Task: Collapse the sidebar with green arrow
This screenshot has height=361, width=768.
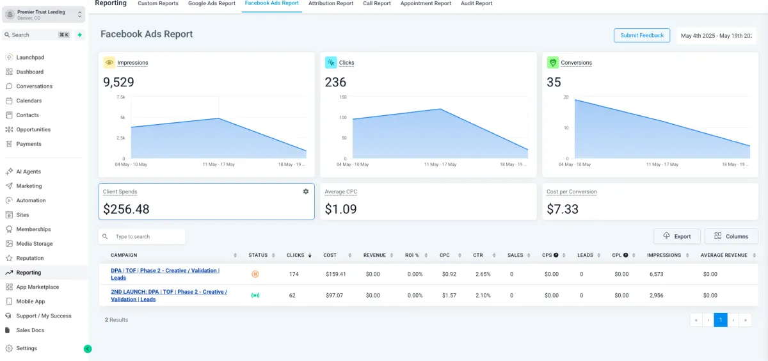Action: 88,349
